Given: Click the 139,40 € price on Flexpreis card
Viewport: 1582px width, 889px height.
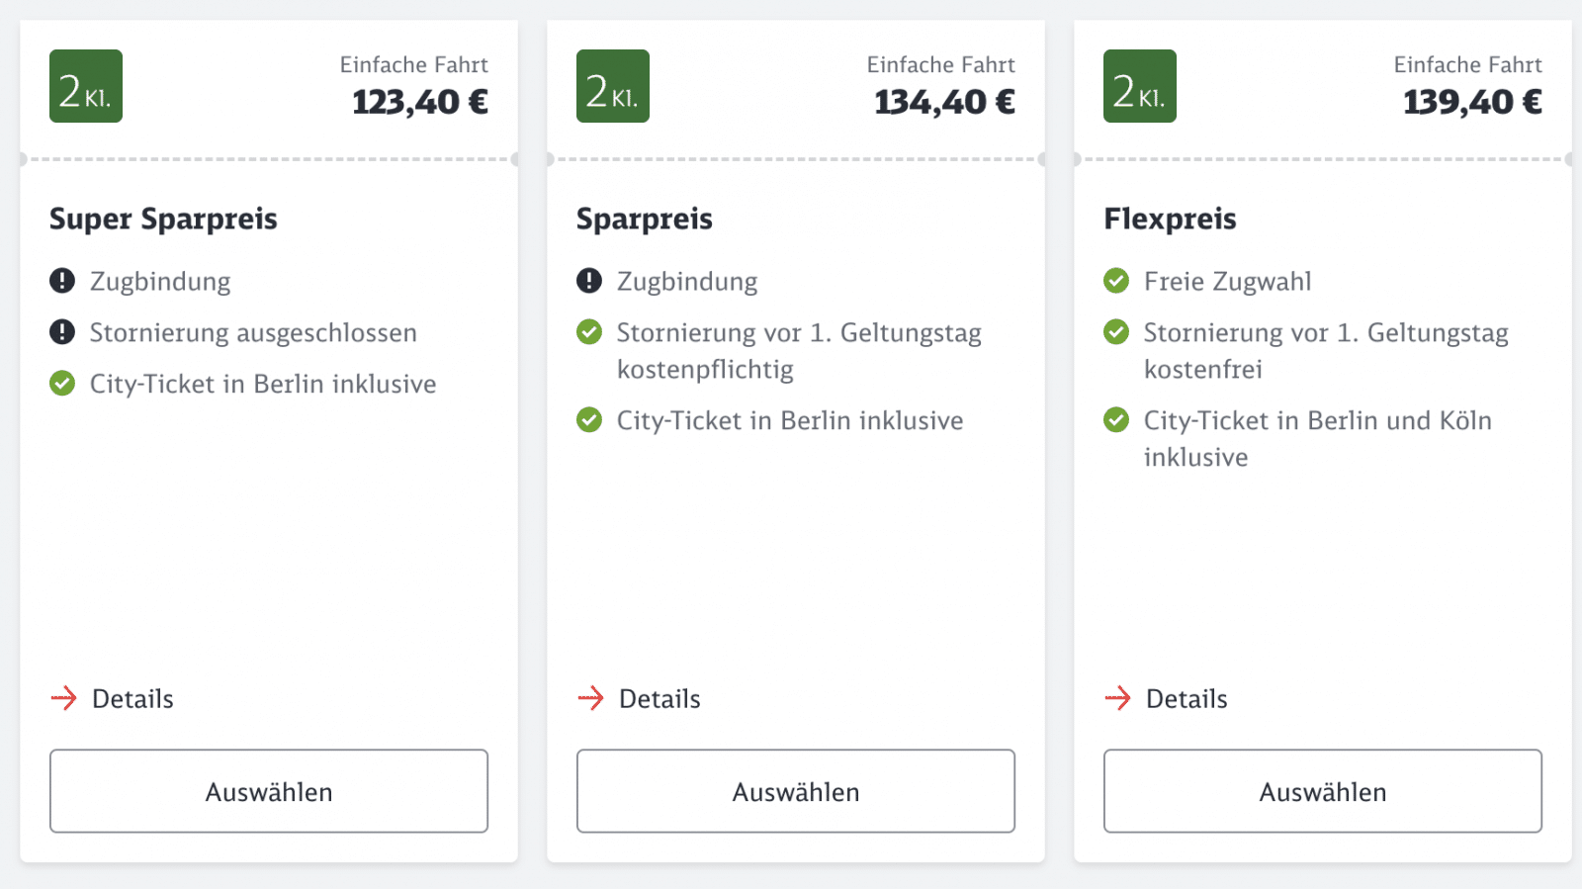Looking at the screenshot, I should pyautogui.click(x=1472, y=102).
